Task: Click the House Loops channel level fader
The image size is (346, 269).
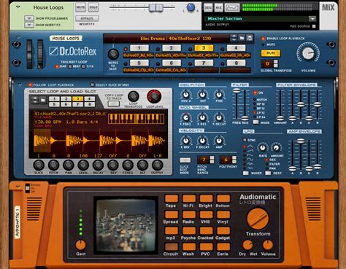Action: (156, 8)
